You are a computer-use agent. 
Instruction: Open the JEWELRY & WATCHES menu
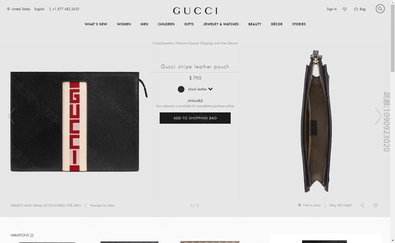pyautogui.click(x=221, y=24)
